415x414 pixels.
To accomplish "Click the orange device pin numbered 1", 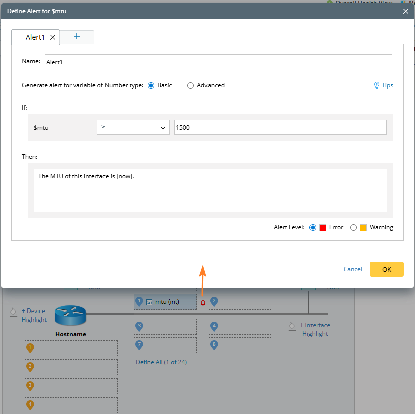I will coord(30,348).
